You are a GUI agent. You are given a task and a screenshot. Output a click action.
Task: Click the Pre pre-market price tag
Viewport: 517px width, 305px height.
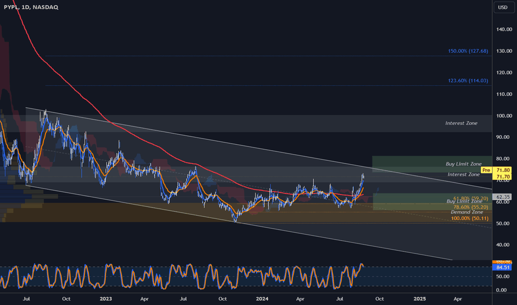486,170
